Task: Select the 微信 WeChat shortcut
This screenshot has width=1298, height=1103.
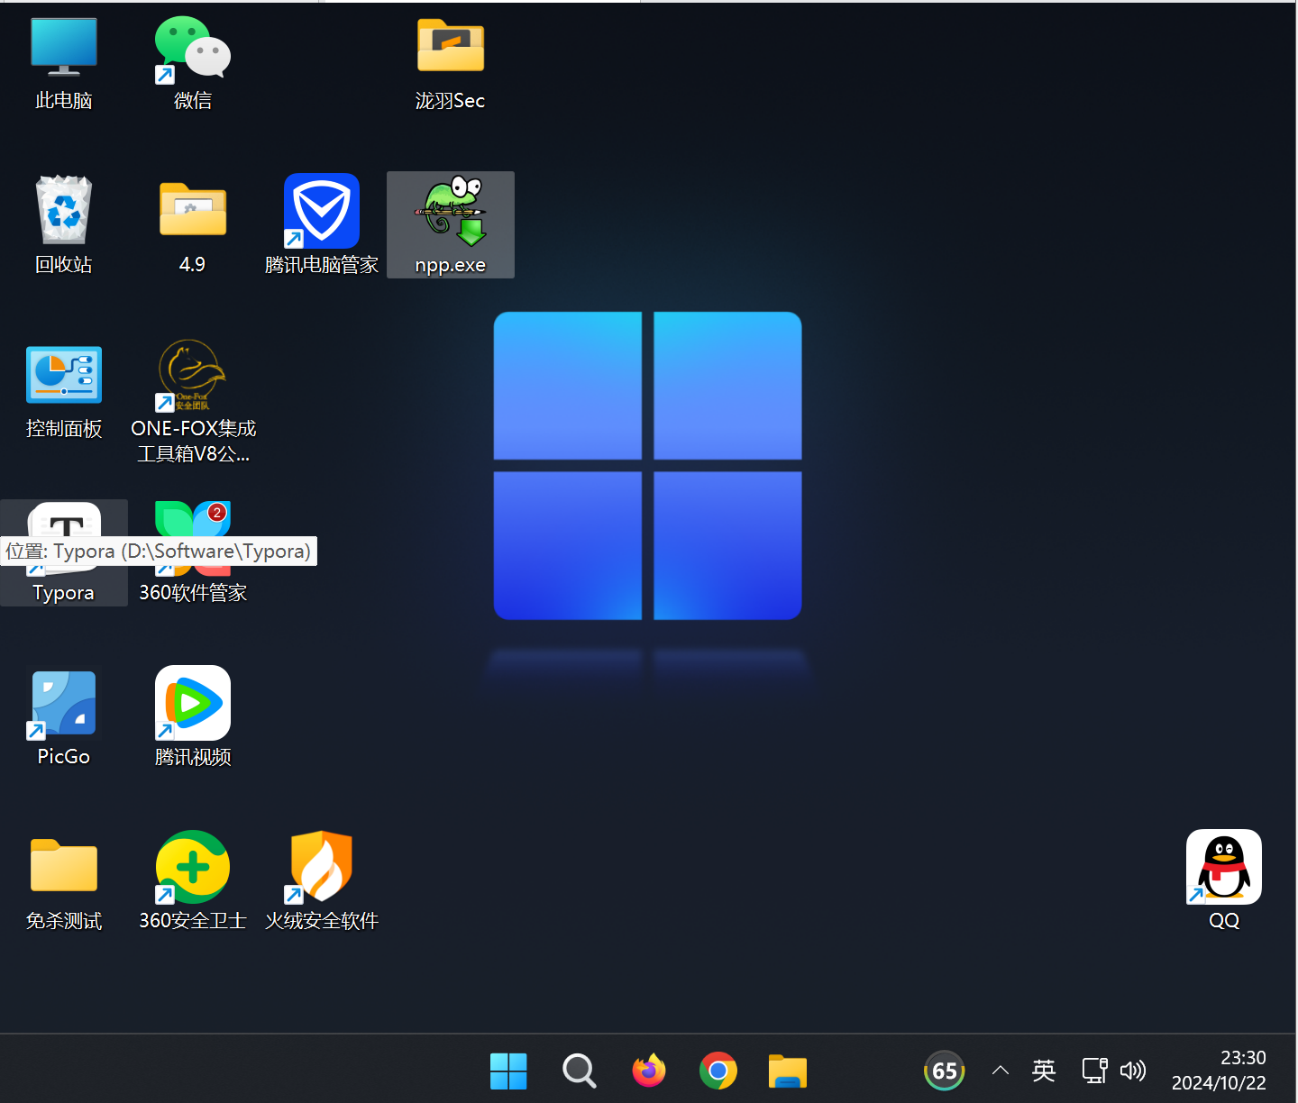Action: pos(192,49)
